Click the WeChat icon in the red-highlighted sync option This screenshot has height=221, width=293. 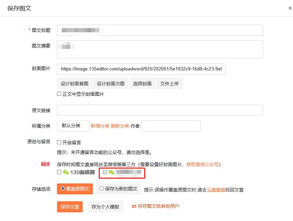click(x=111, y=172)
